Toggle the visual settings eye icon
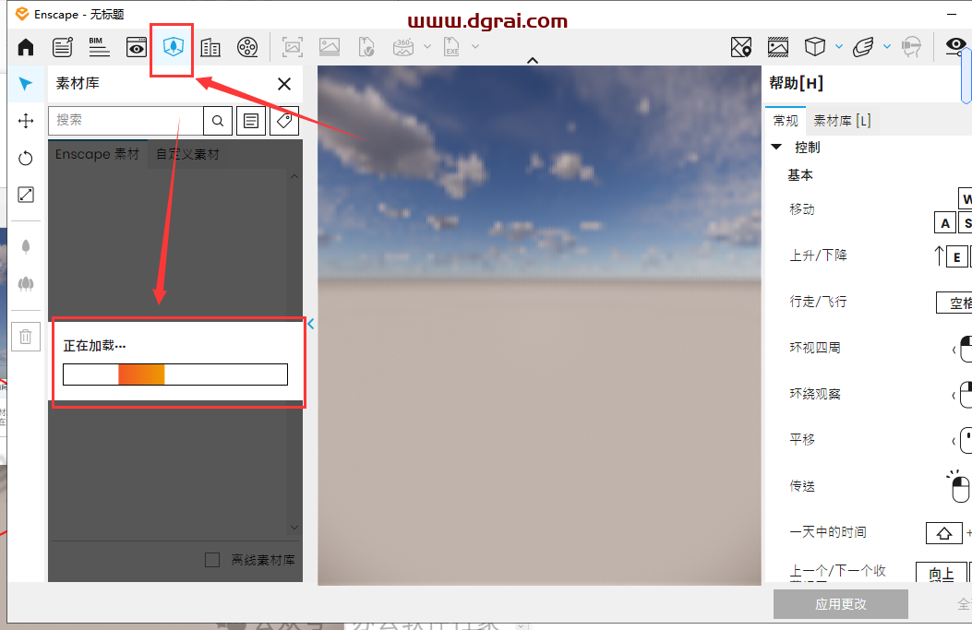972x630 pixels. point(954,46)
